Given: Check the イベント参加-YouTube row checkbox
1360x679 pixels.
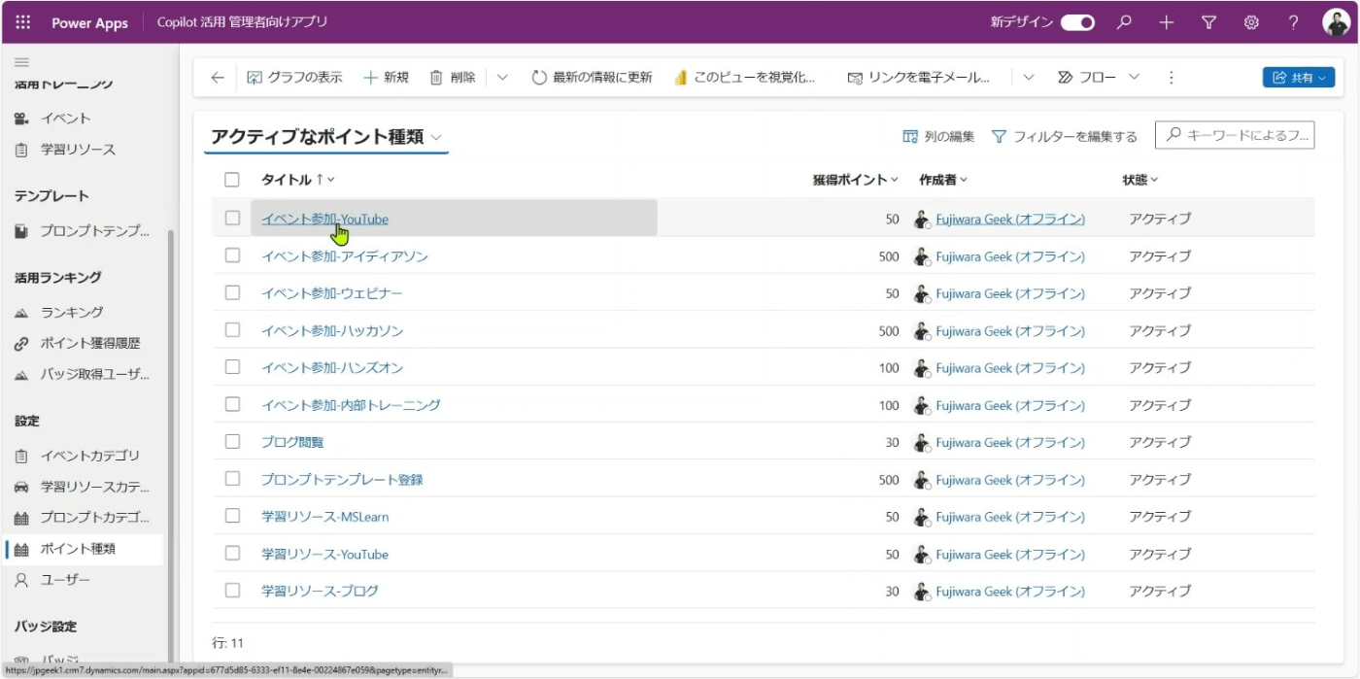Looking at the screenshot, I should point(232,219).
